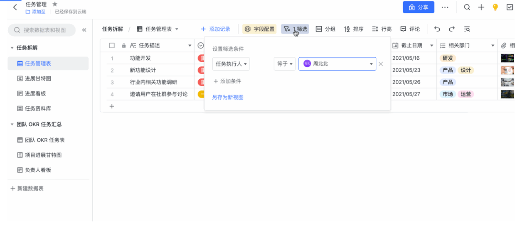This screenshot has height=225, width=532.
Task: Select 进展甘特图 view in sidebar
Action: [38, 78]
